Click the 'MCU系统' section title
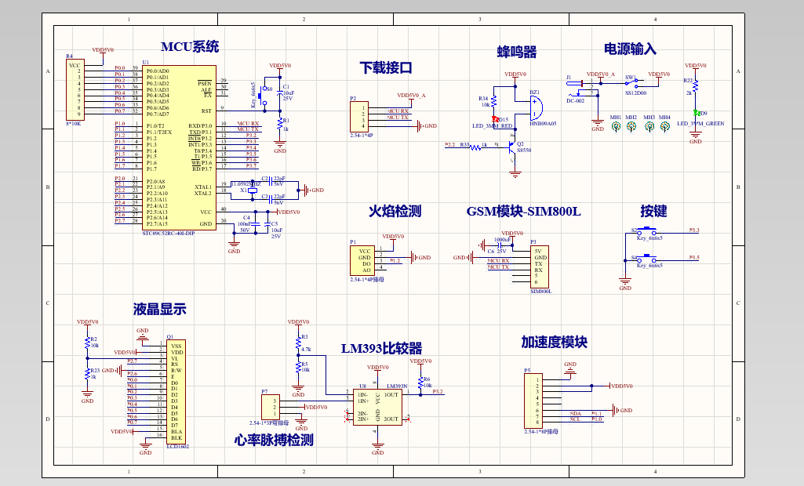The width and height of the screenshot is (804, 486). 190,47
